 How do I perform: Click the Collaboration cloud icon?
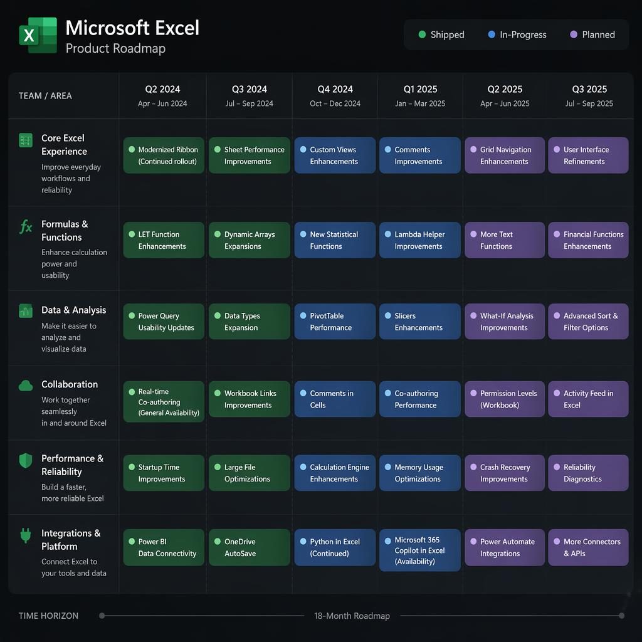pyautogui.click(x=26, y=386)
